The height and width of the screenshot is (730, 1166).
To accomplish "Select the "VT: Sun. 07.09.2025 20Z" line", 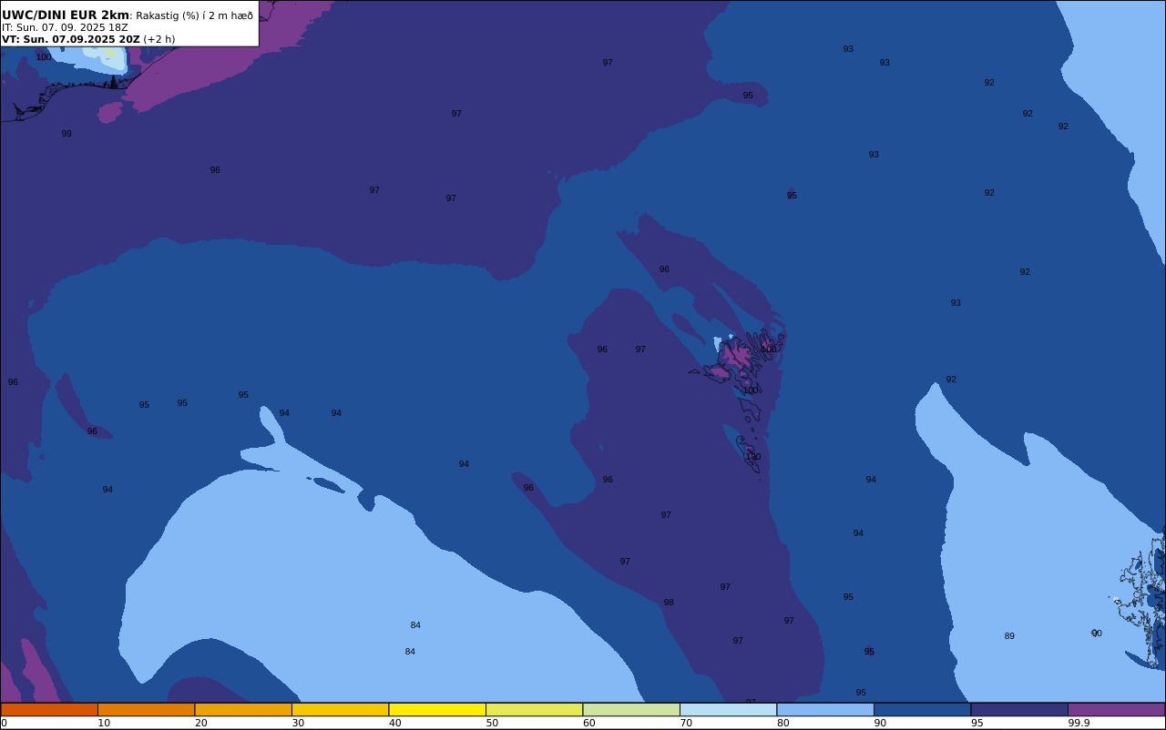I will coord(71,39).
